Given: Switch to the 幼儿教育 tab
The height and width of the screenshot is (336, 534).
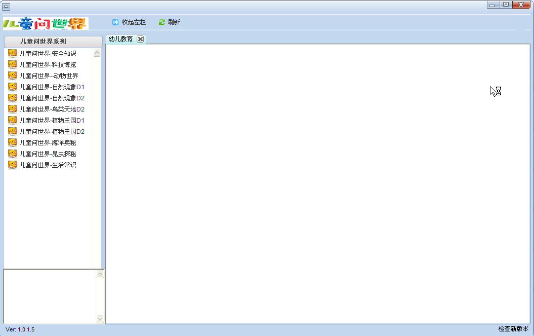Looking at the screenshot, I should coord(120,39).
